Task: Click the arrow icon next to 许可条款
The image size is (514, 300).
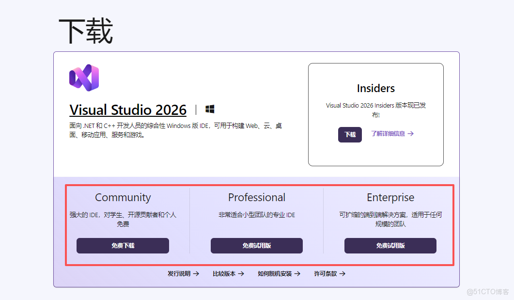Action: 342,273
